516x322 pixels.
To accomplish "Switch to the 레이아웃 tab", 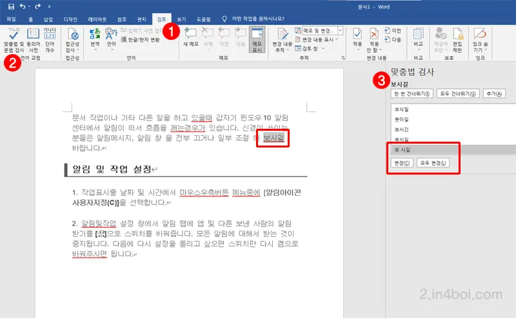I will coord(97,19).
